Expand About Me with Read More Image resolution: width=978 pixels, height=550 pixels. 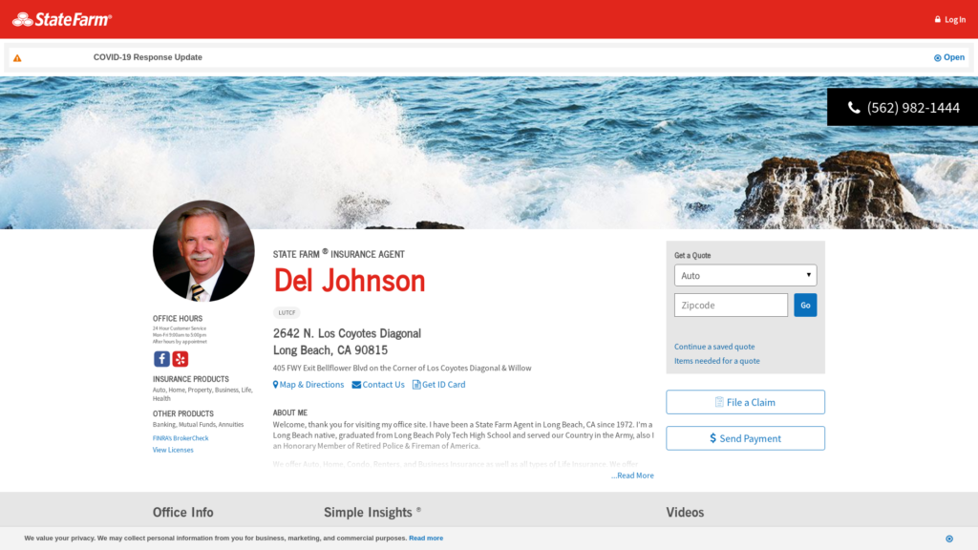(633, 476)
